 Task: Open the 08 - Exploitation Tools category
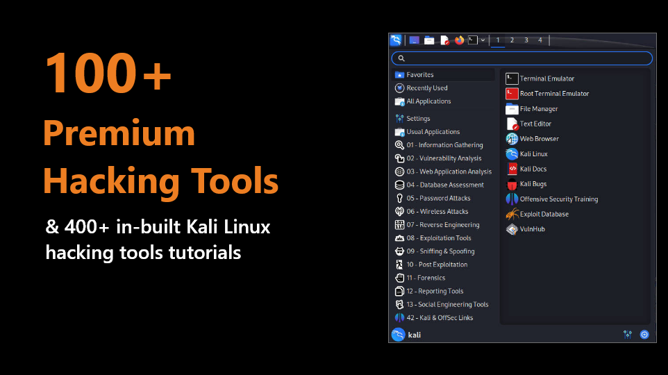(438, 238)
